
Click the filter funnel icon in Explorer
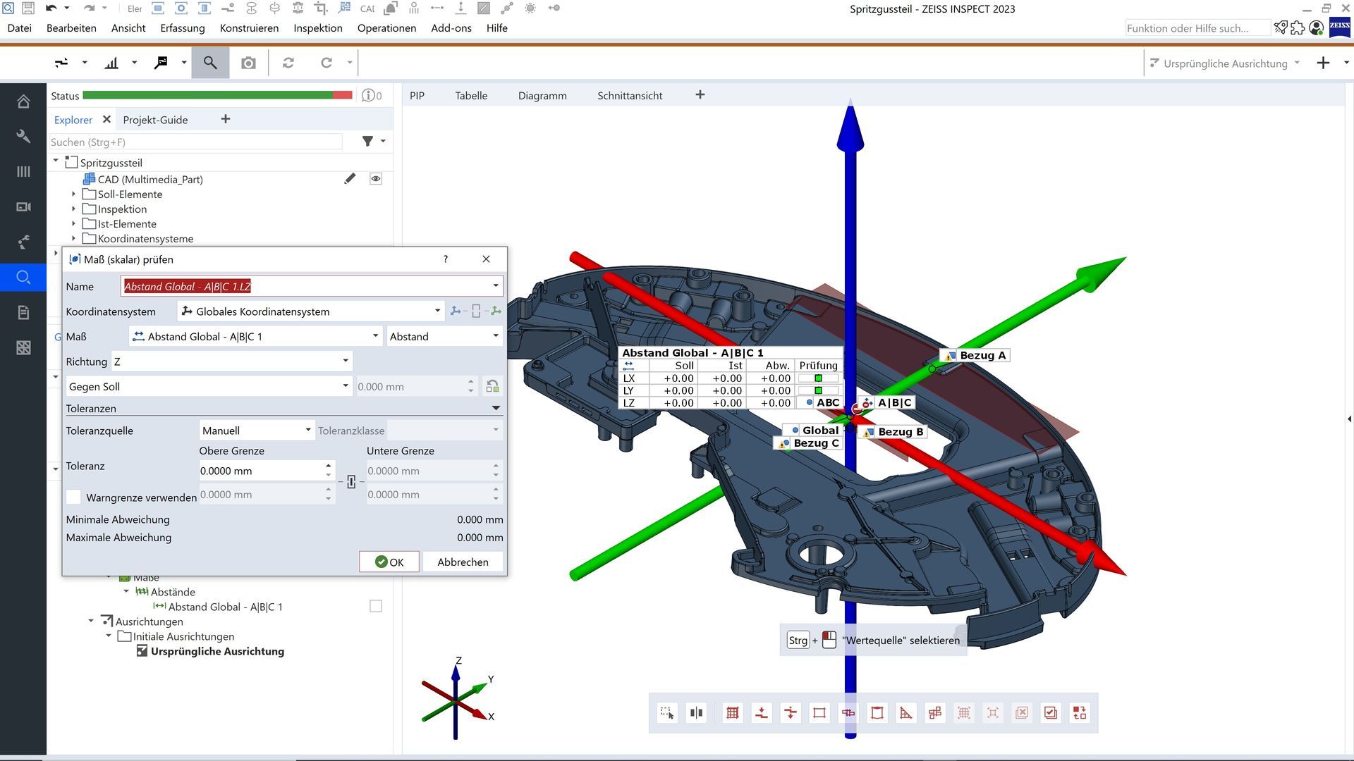(x=367, y=142)
